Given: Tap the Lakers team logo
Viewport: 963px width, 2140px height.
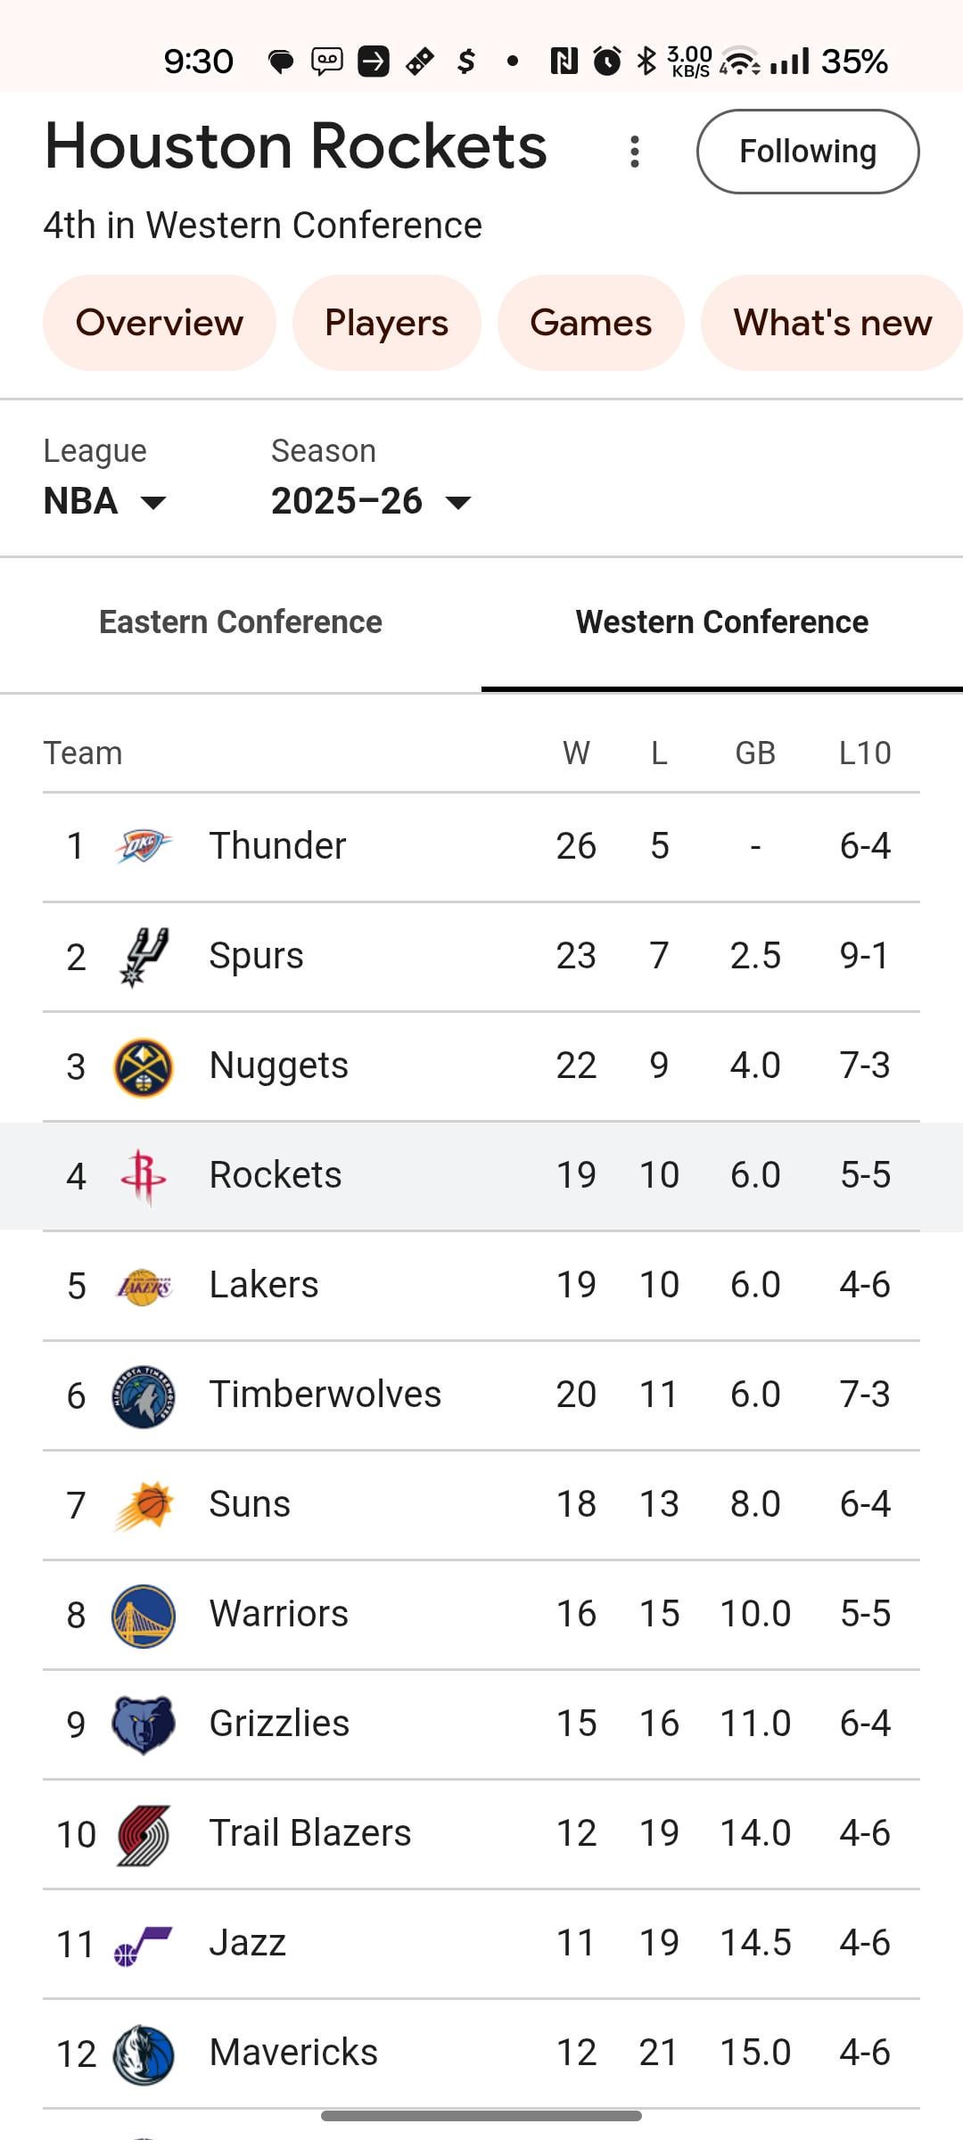Looking at the screenshot, I should (x=143, y=1286).
